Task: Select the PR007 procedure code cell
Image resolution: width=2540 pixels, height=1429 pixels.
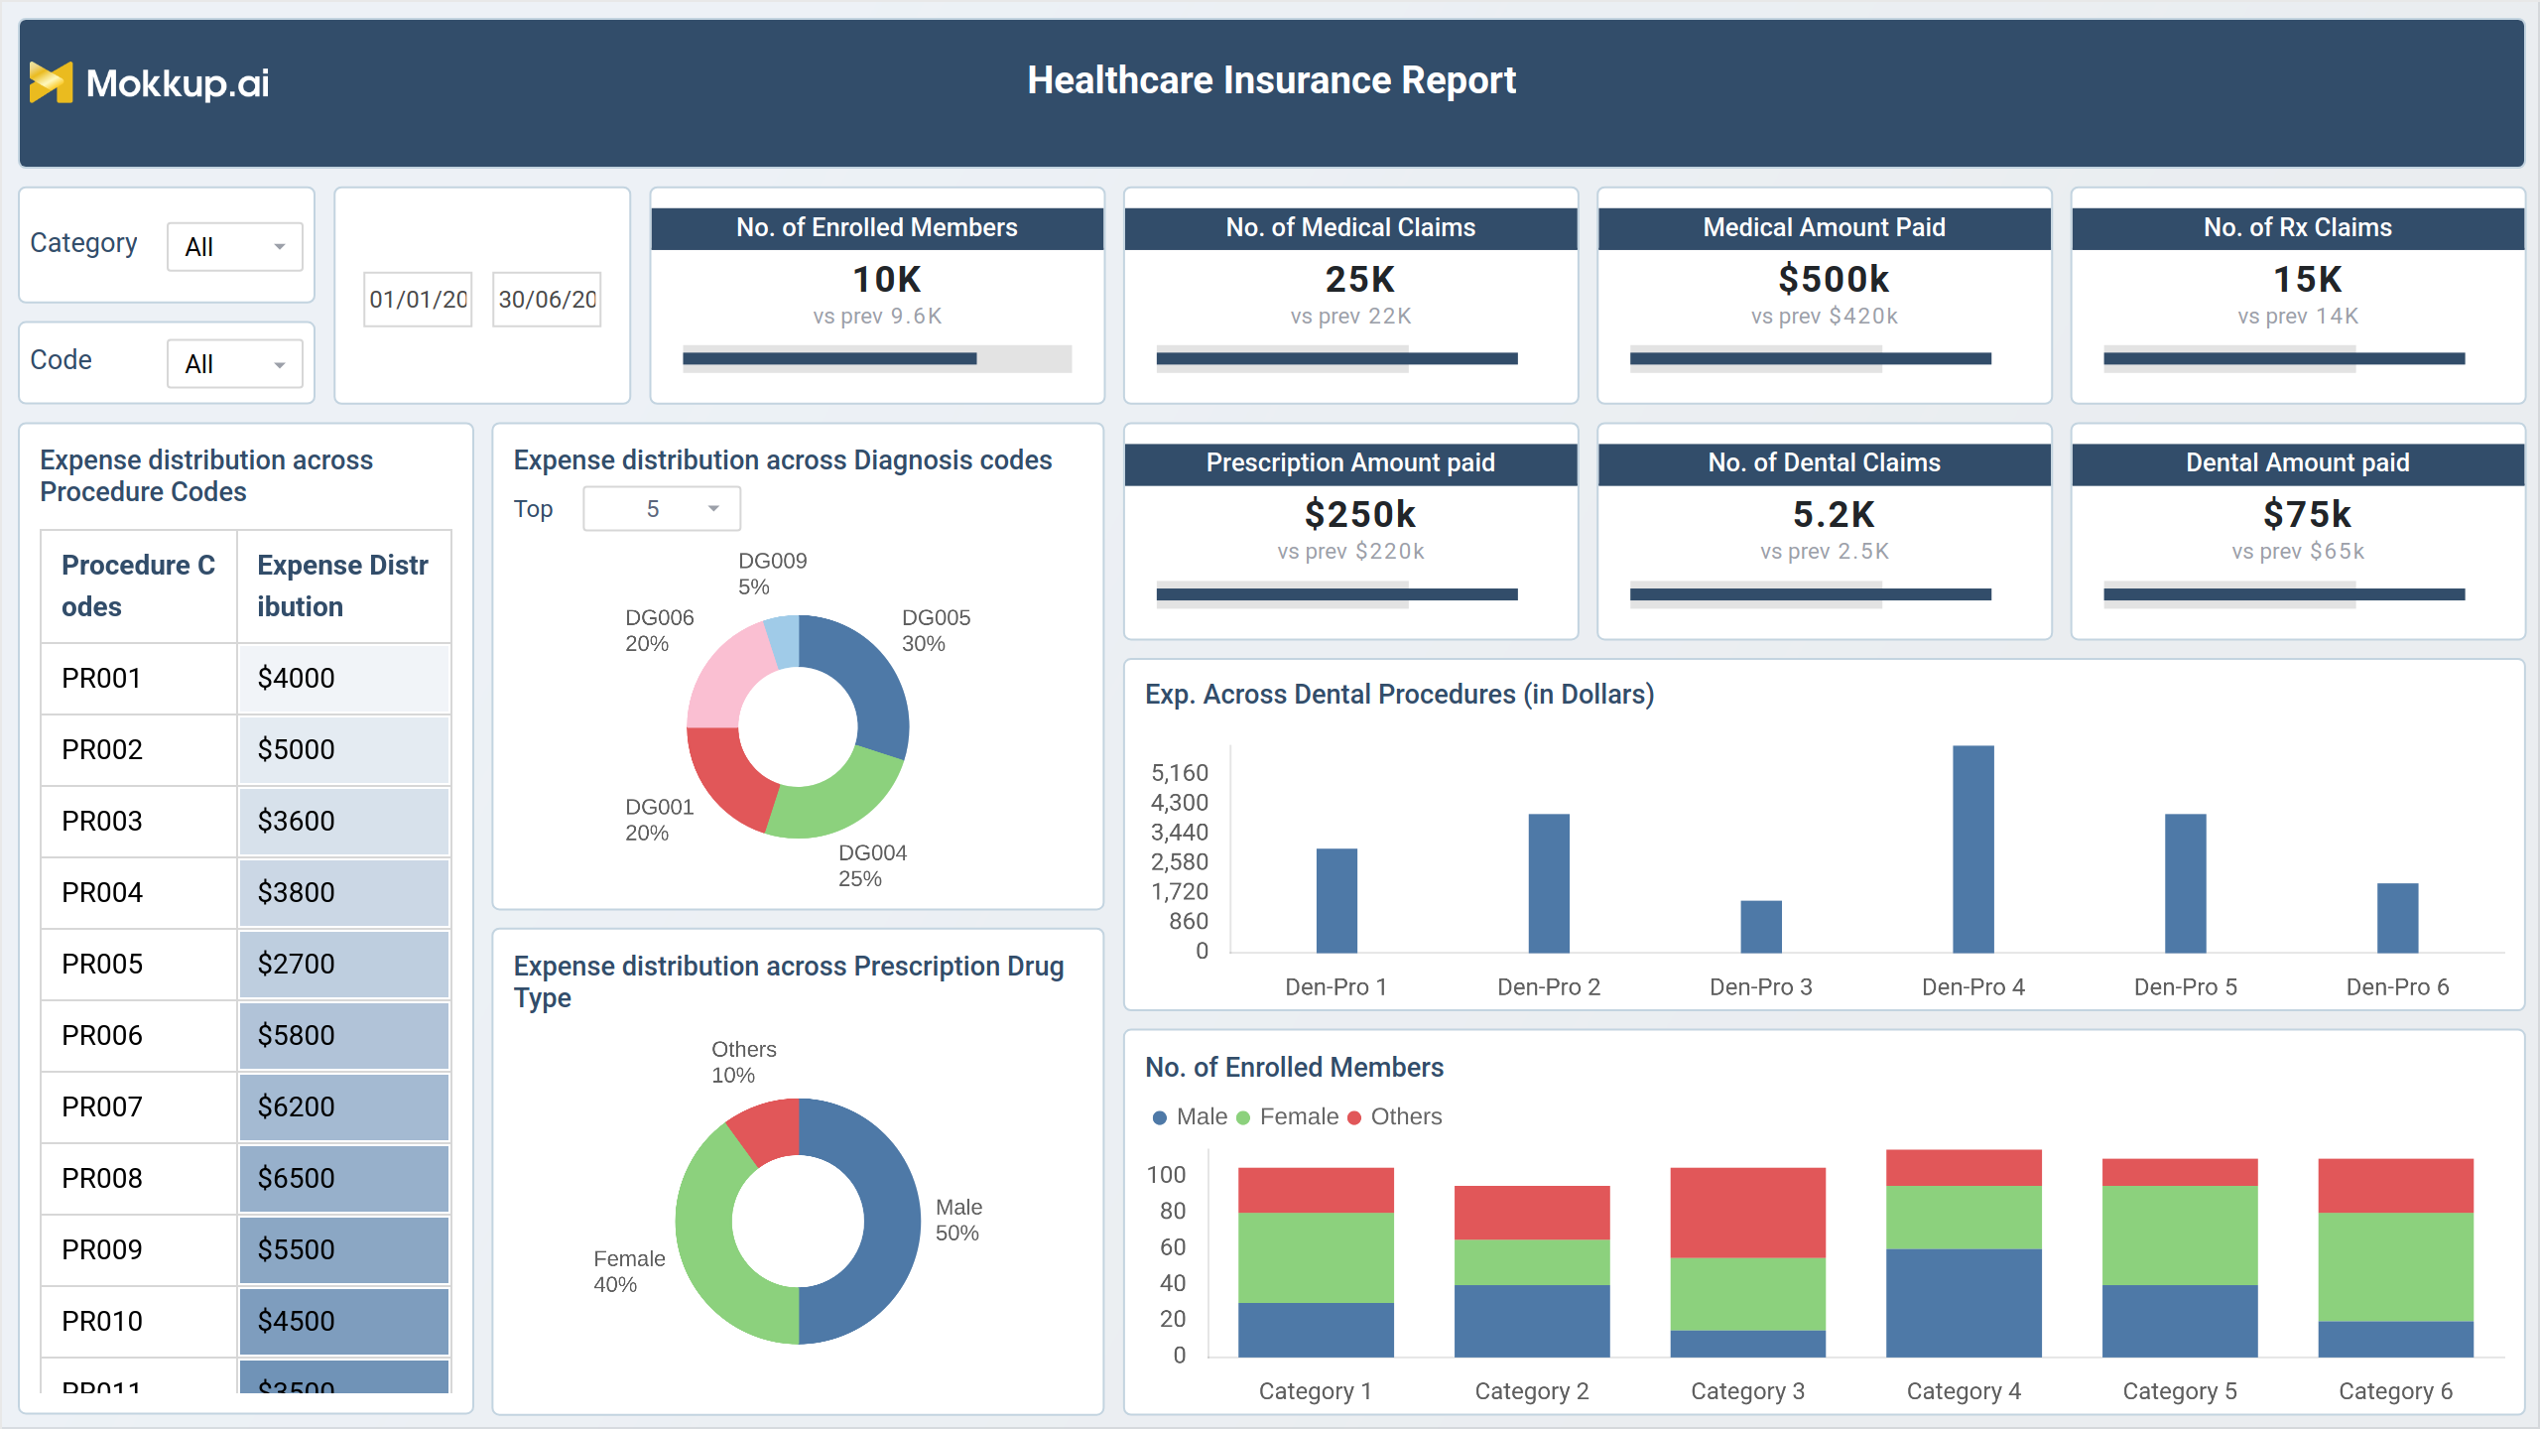Action: tap(139, 1107)
